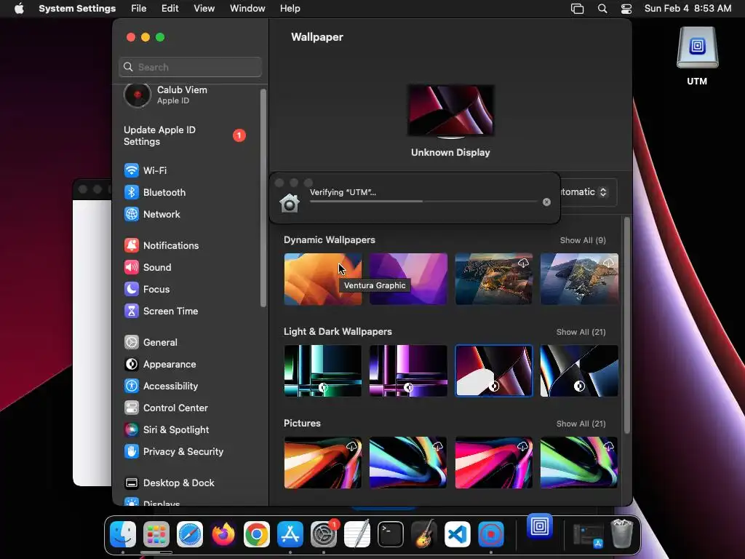Go to Sound settings
The width and height of the screenshot is (745, 559).
(x=148, y=267)
